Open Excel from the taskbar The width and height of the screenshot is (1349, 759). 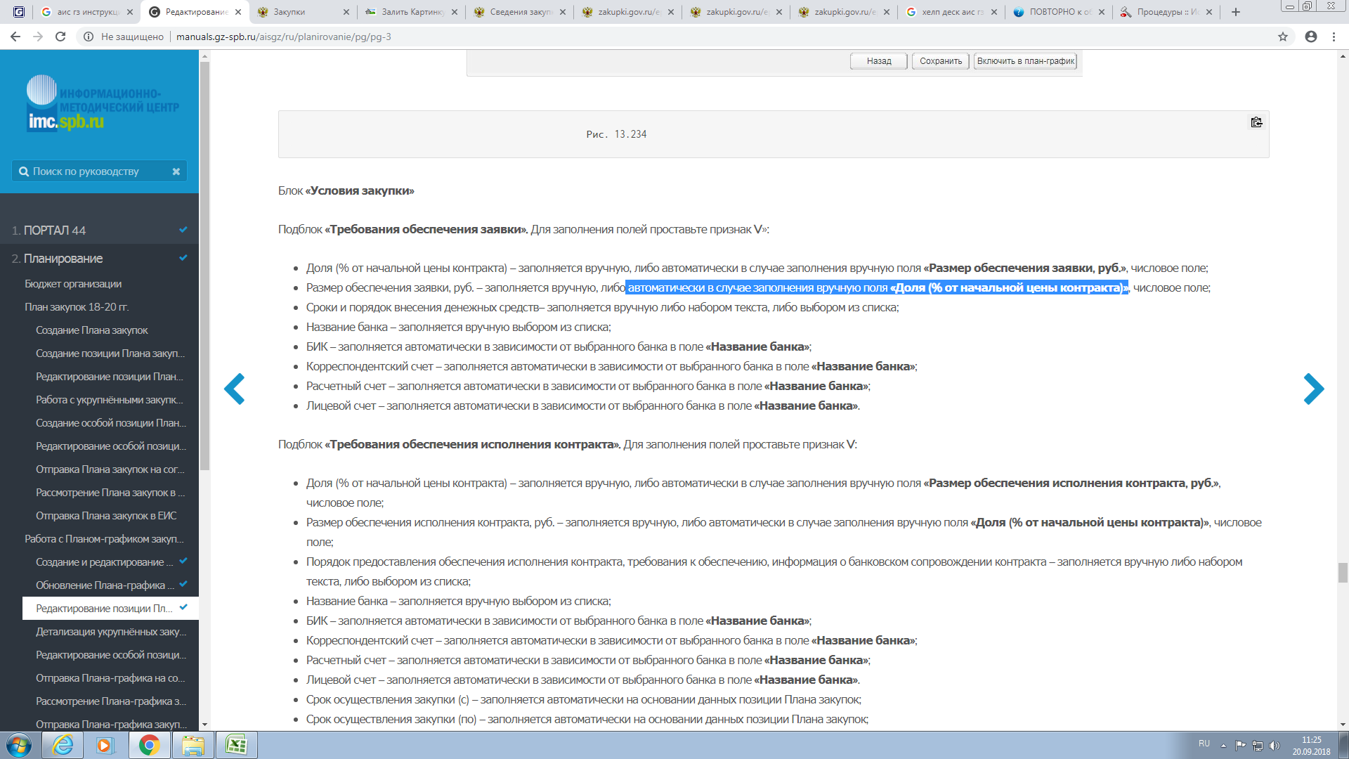click(236, 745)
